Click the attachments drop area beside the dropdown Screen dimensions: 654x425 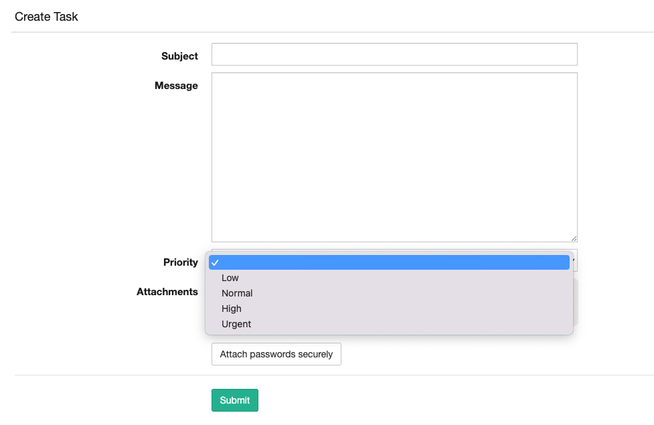click(x=576, y=303)
